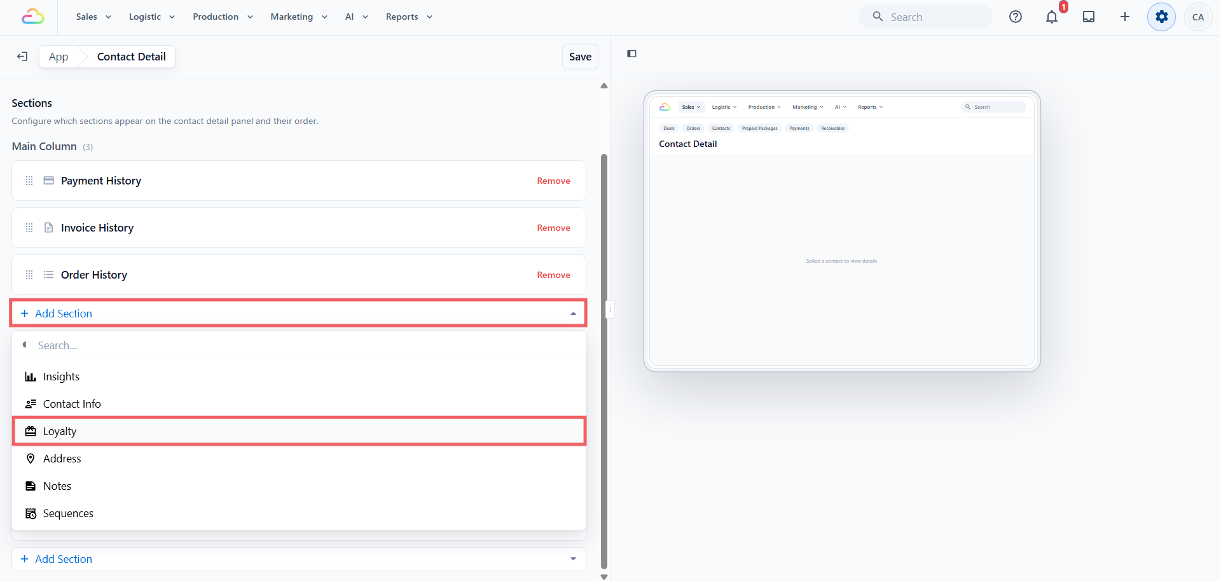
Task: Open the Reports menu
Action: pyautogui.click(x=409, y=17)
